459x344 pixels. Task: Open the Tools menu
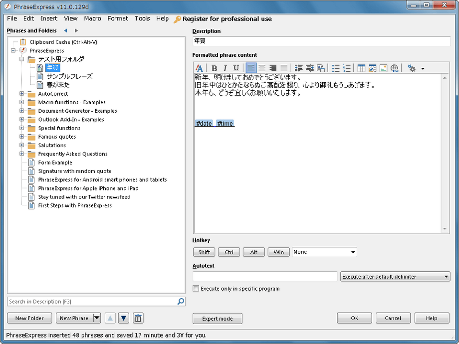pyautogui.click(x=142, y=18)
